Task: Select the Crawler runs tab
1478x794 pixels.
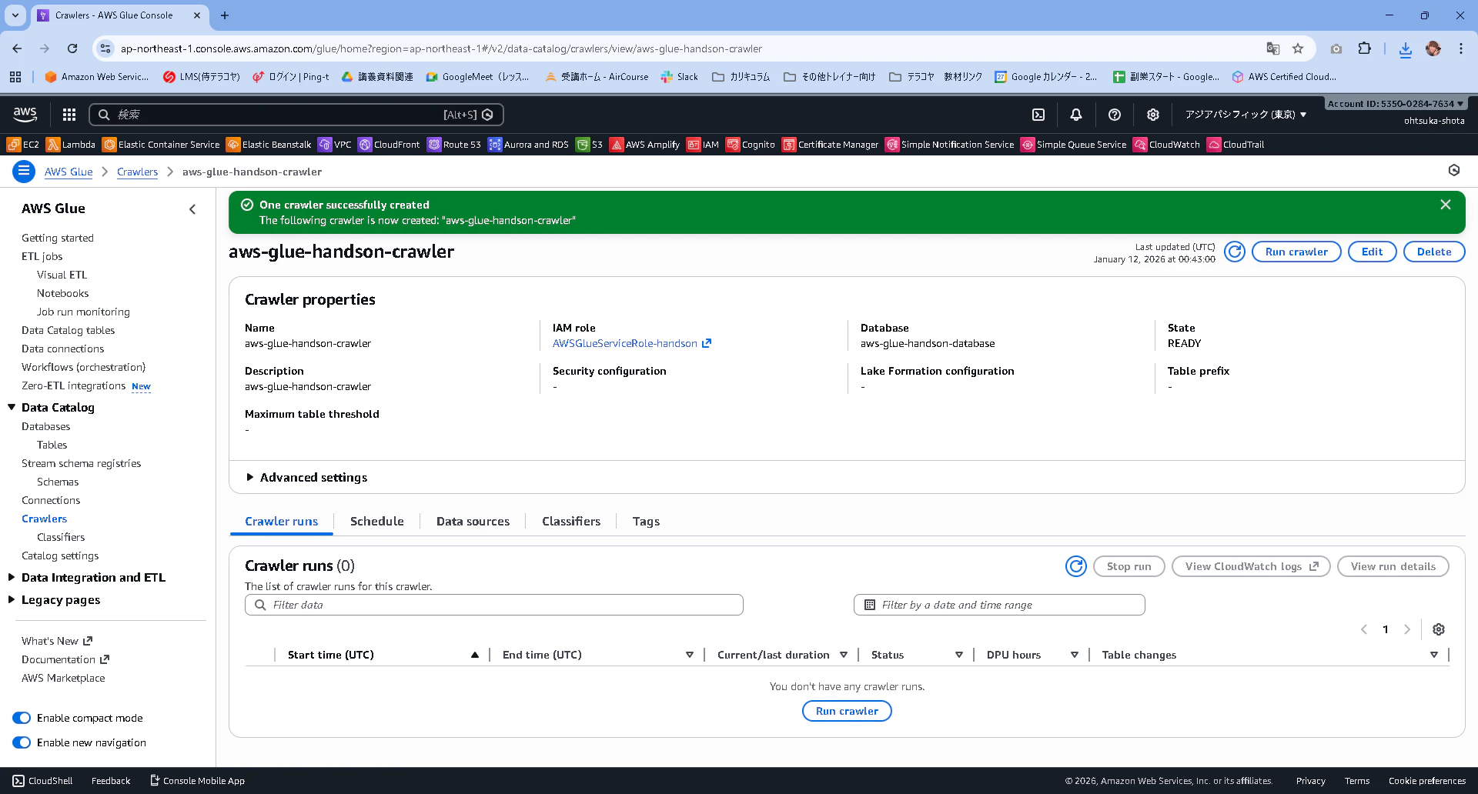Action: 281,522
